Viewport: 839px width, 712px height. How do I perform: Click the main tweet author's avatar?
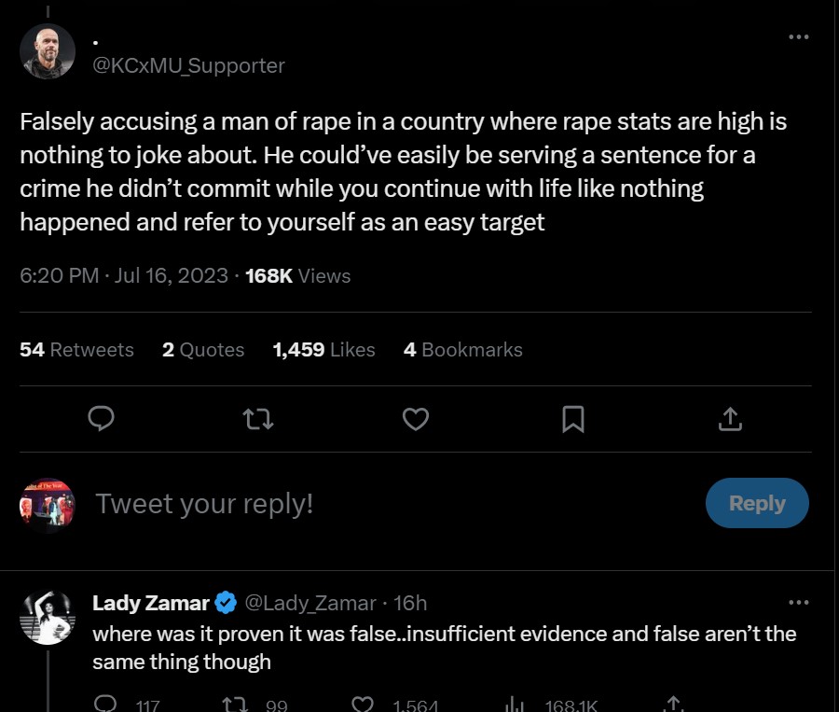[48, 51]
